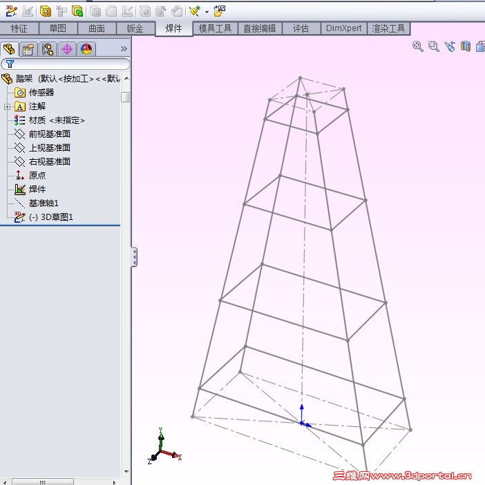Click the Reference Geometry icon
Viewport: 485px width, 485px height.
click(x=195, y=12)
